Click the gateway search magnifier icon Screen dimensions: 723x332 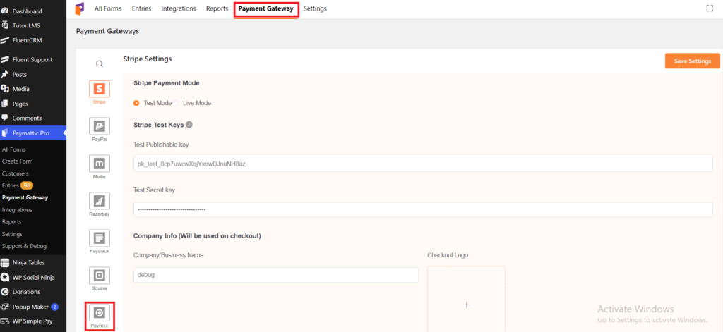click(x=99, y=64)
